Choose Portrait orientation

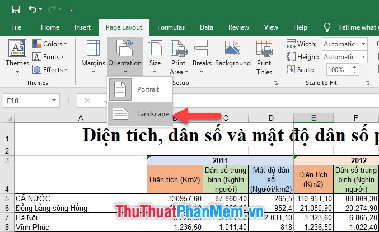[140, 89]
